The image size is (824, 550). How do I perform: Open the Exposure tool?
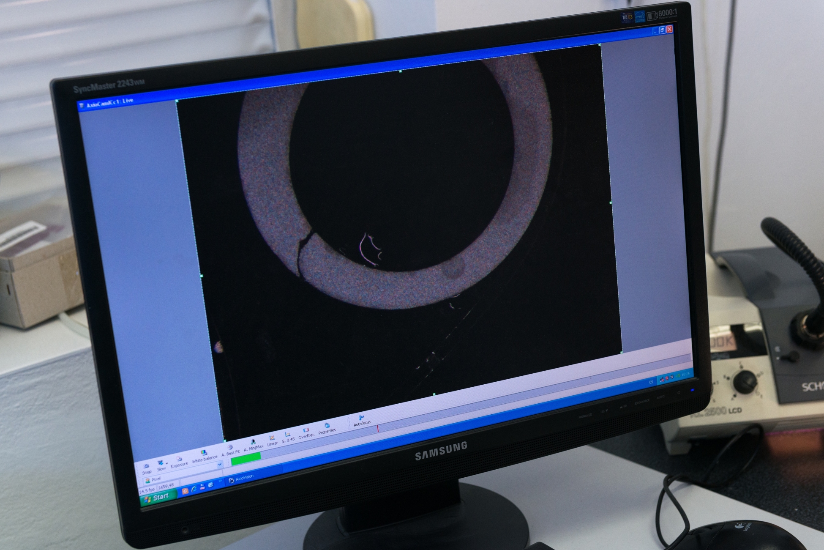coord(179,459)
